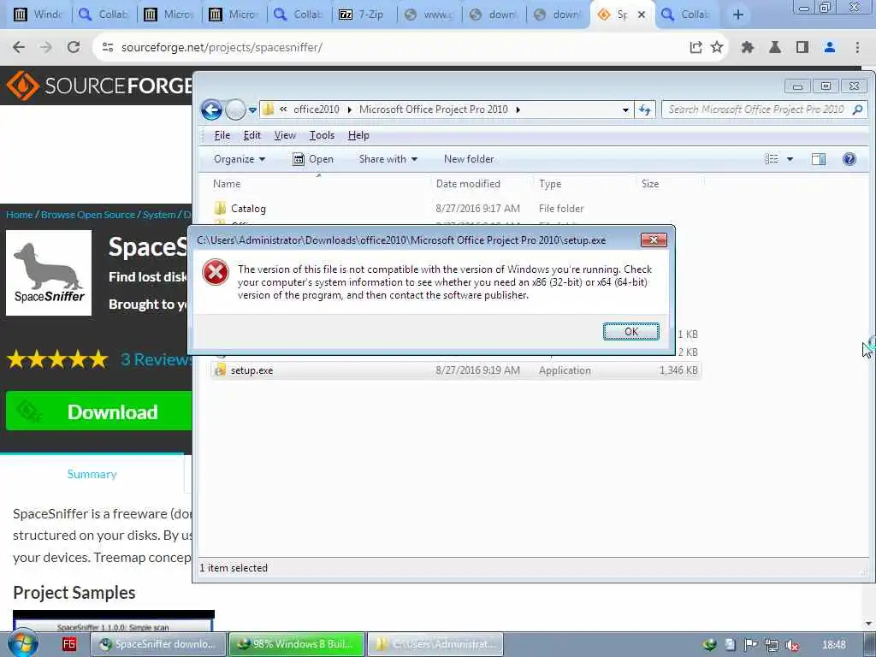Switch to the 7-Zip tab
The height and width of the screenshot is (657, 876).
[363, 15]
